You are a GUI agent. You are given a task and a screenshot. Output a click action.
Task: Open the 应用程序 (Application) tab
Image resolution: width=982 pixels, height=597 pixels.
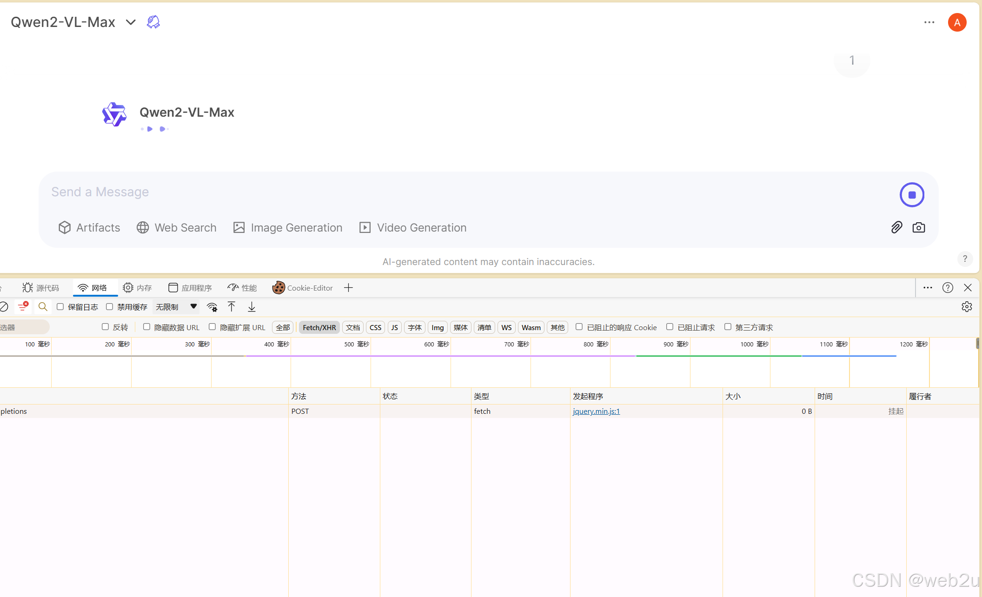point(190,288)
